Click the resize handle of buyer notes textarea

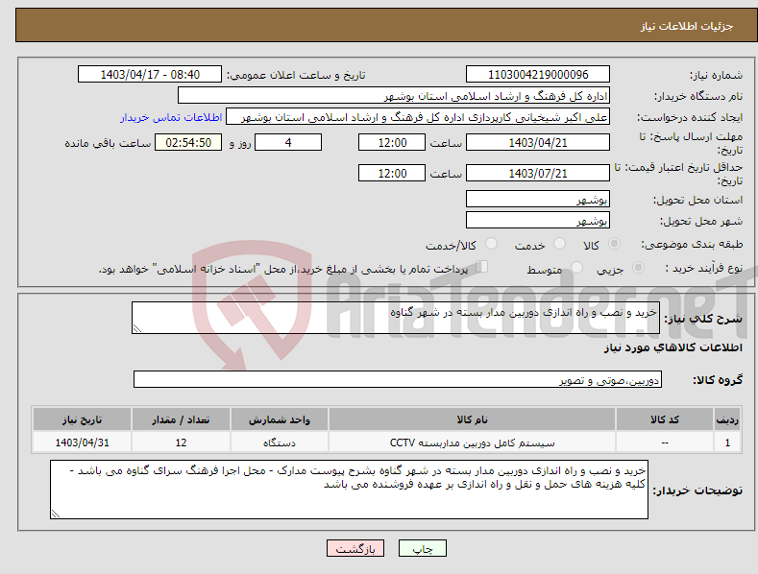[56, 514]
